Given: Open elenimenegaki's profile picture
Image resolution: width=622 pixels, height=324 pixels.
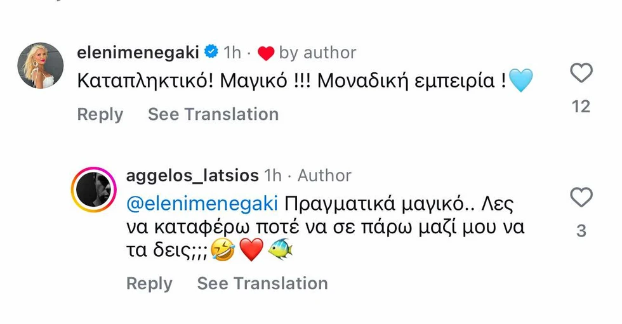Looking at the screenshot, I should [x=40, y=67].
